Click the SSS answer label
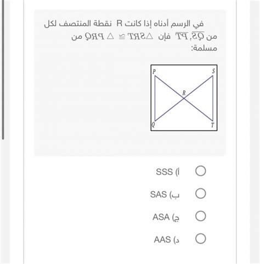This screenshot has height=264, width=260. pos(168,171)
